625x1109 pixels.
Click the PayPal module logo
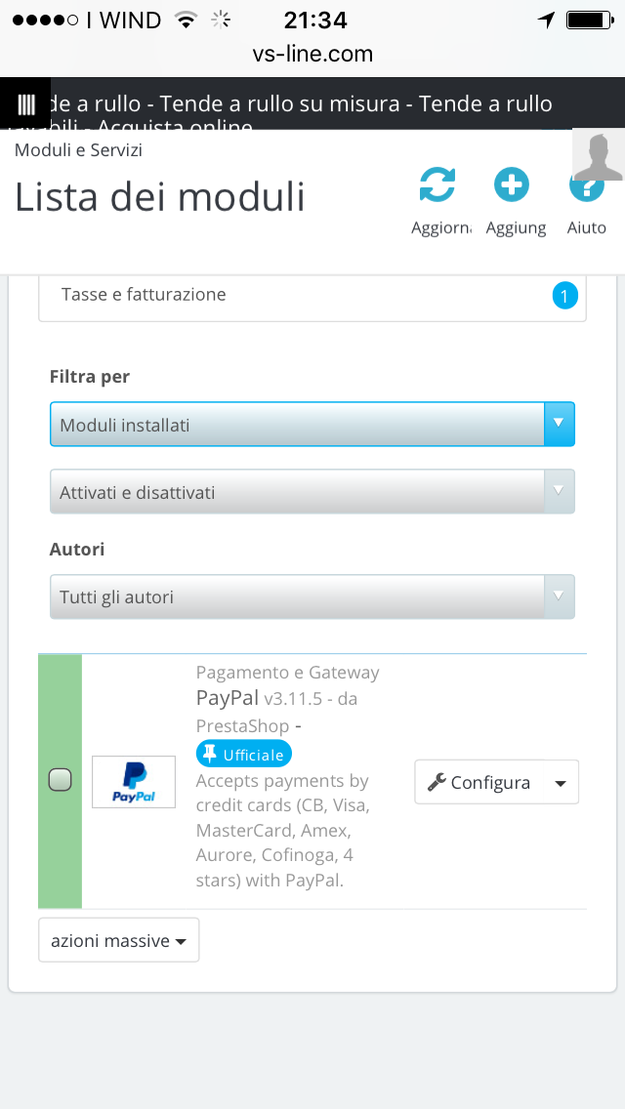click(x=134, y=781)
